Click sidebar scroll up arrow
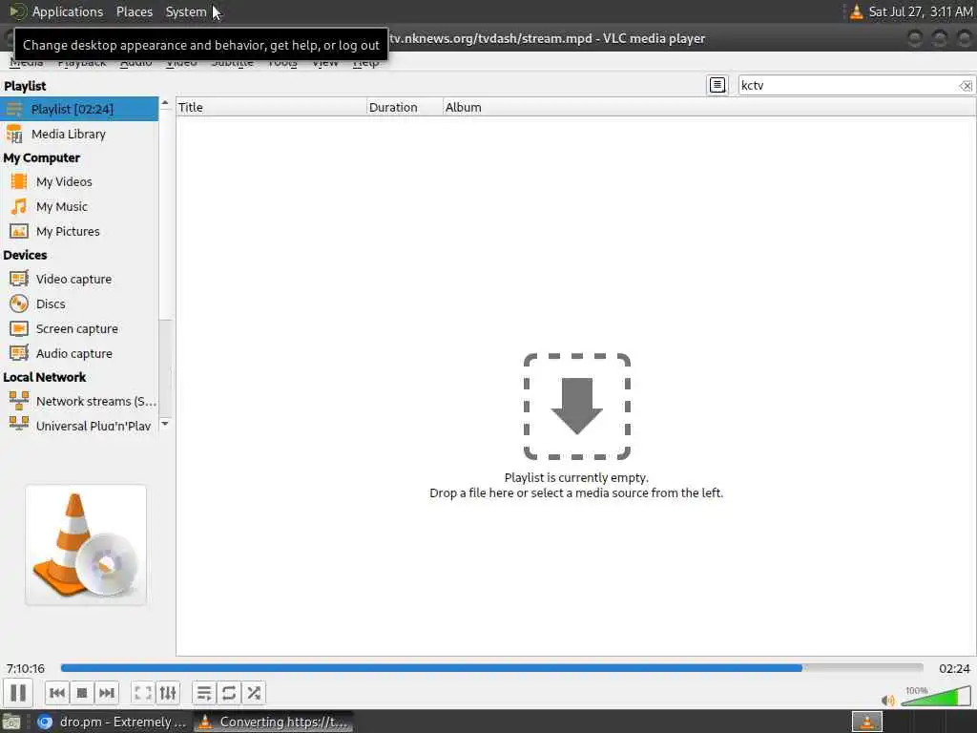This screenshot has width=977, height=733. tap(165, 103)
